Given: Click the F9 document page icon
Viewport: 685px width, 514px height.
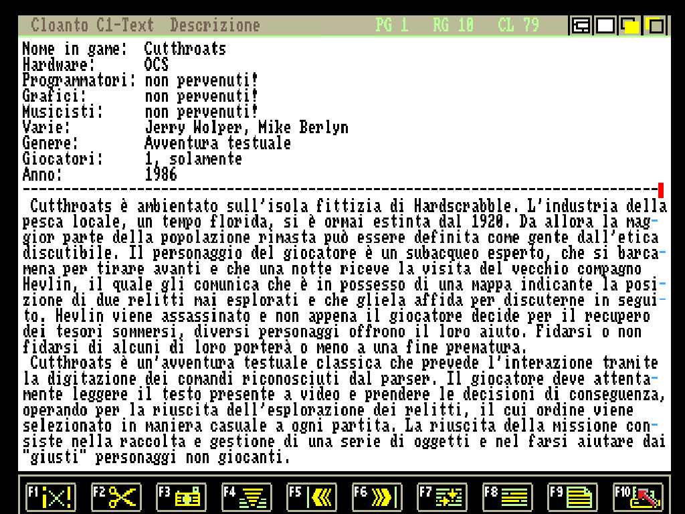Looking at the screenshot, I should point(573,497).
